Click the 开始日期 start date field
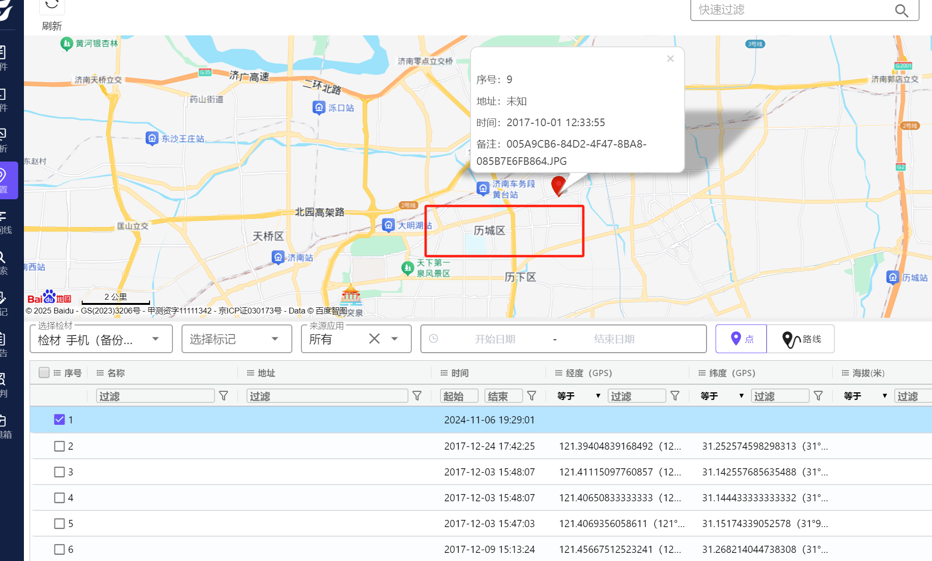The height and width of the screenshot is (561, 932). (x=494, y=339)
